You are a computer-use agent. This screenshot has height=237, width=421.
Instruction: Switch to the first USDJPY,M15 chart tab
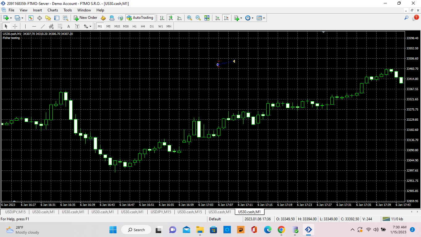click(16, 212)
